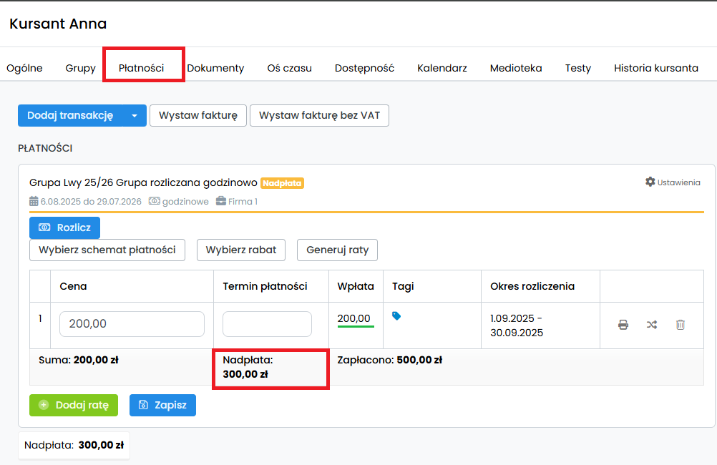Image resolution: width=717 pixels, height=465 pixels.
Task: Click the Rozlicz settle button
Action: pyautogui.click(x=64, y=227)
